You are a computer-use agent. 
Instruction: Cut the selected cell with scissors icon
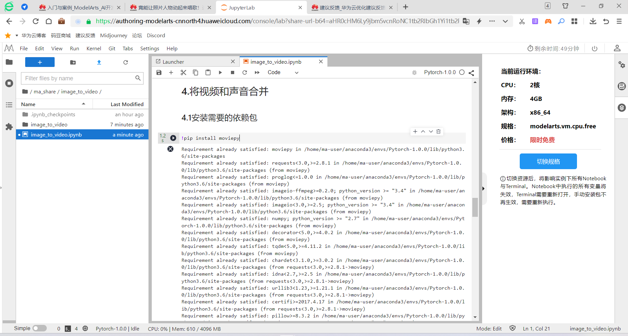[183, 72]
